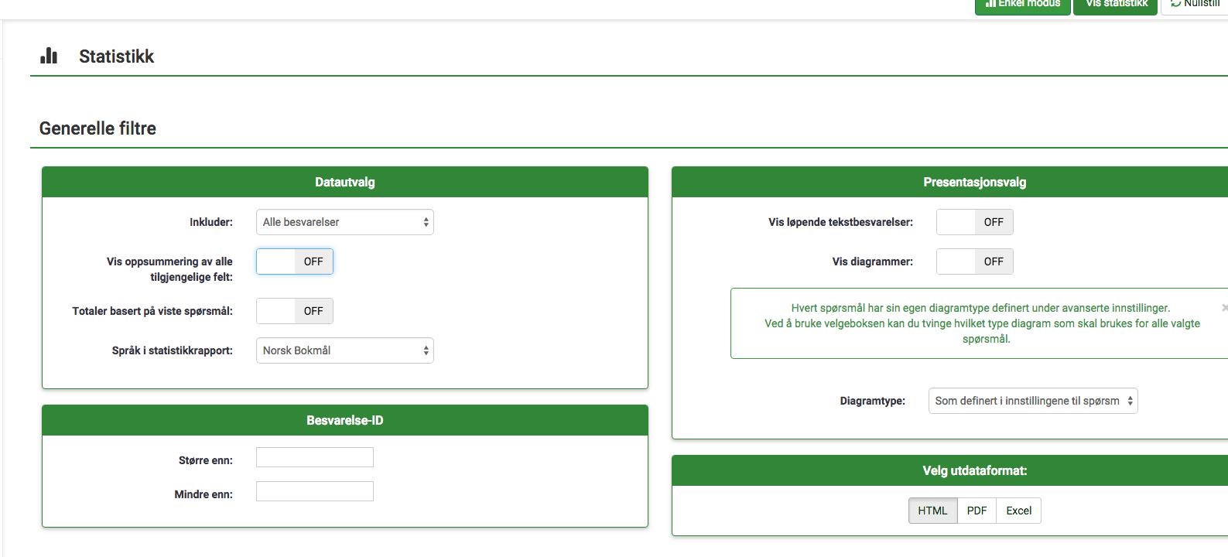
Task: Click the Statistikk page title
Action: click(x=116, y=56)
